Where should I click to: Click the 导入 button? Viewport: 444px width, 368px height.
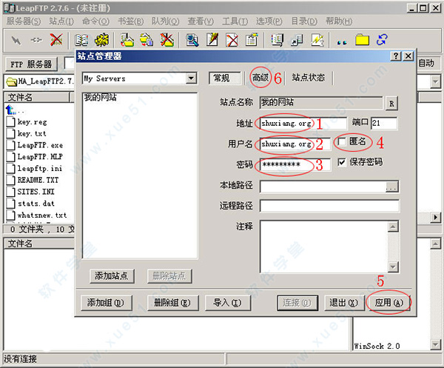click(227, 303)
